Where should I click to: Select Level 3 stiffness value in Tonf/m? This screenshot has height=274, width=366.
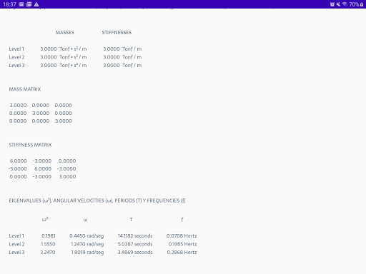tap(122, 65)
